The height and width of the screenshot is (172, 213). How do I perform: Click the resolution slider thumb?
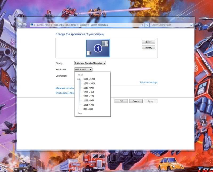pos(79,79)
